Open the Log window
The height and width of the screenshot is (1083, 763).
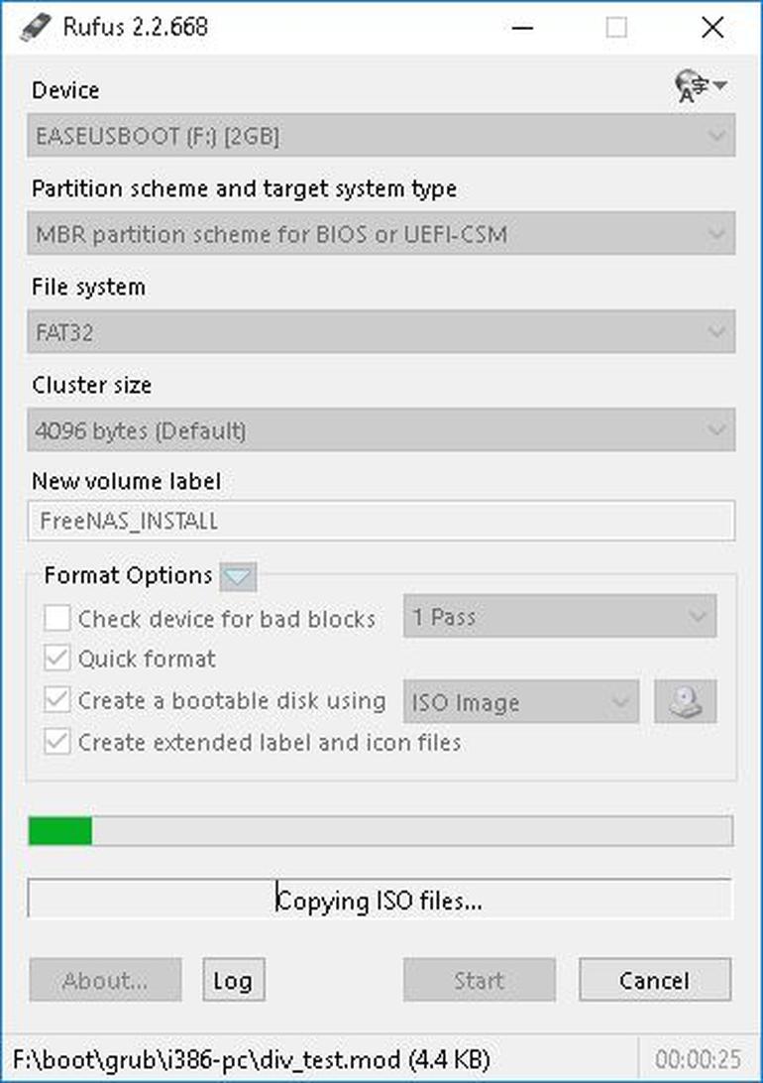click(234, 980)
